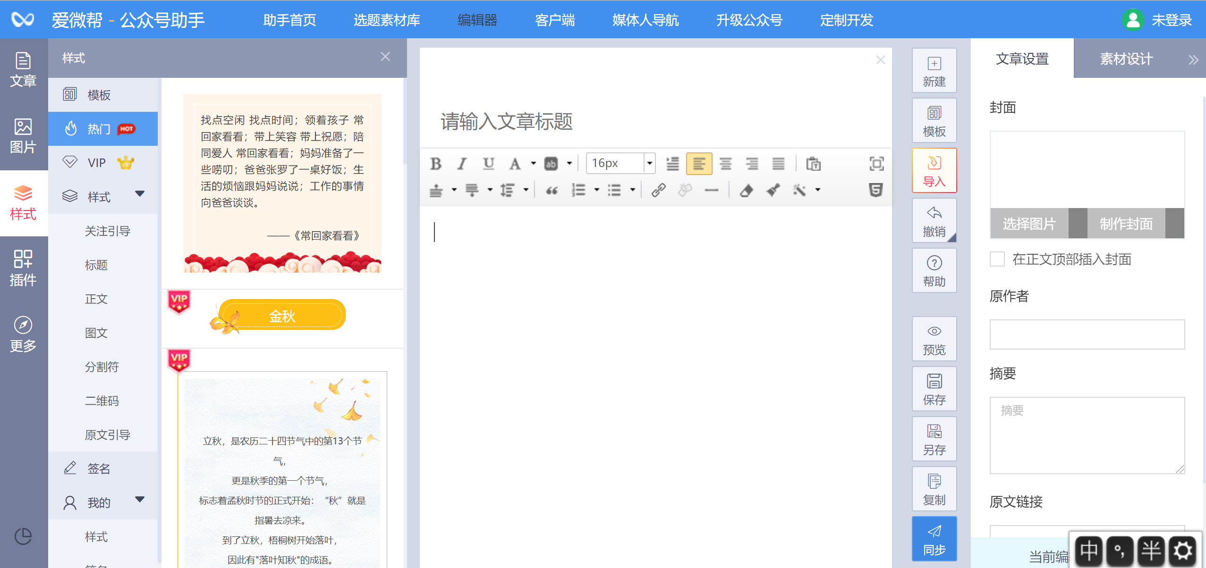The image size is (1206, 568).
Task: Open auto typeset options dropdown arrow
Action: 818,190
